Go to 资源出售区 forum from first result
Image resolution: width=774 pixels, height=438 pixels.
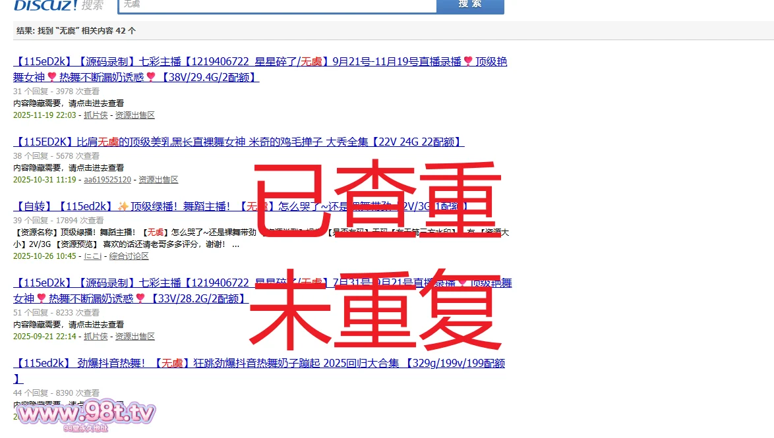point(135,115)
